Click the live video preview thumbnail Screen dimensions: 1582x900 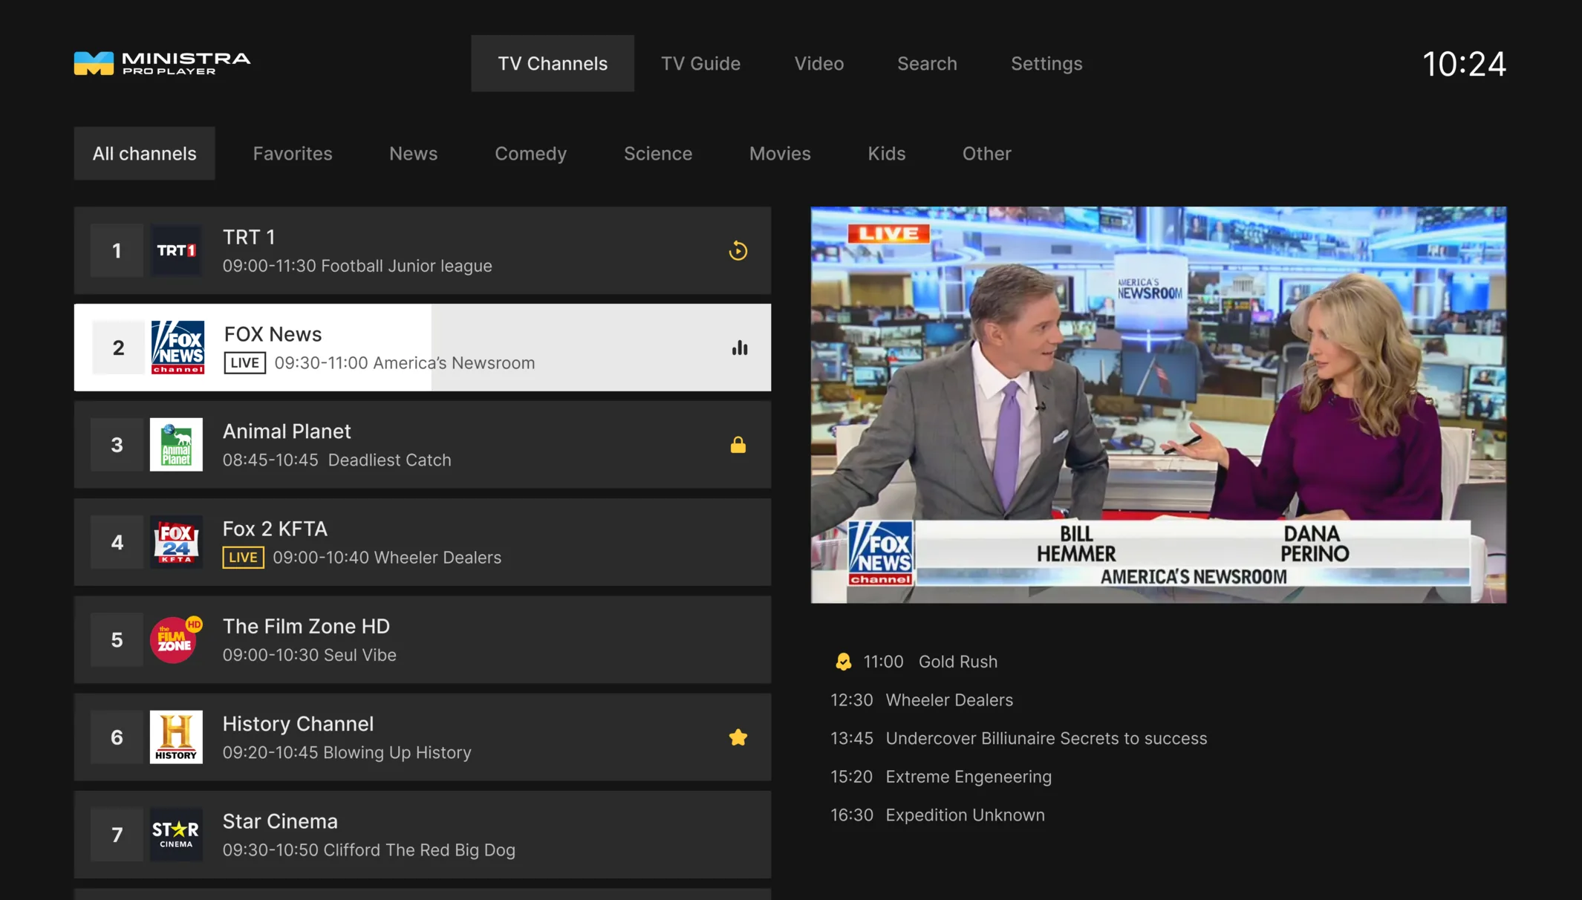coord(1159,405)
